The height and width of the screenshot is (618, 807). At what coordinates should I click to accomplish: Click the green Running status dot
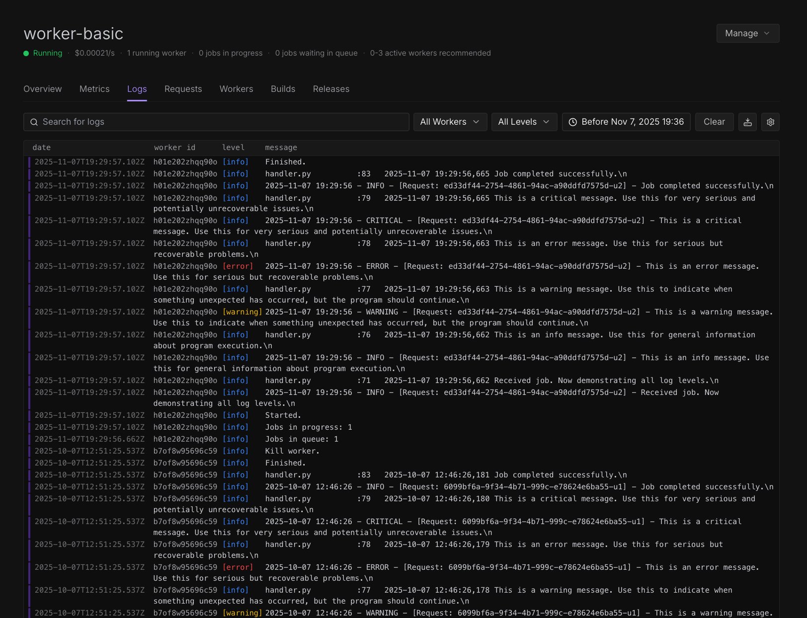[26, 53]
